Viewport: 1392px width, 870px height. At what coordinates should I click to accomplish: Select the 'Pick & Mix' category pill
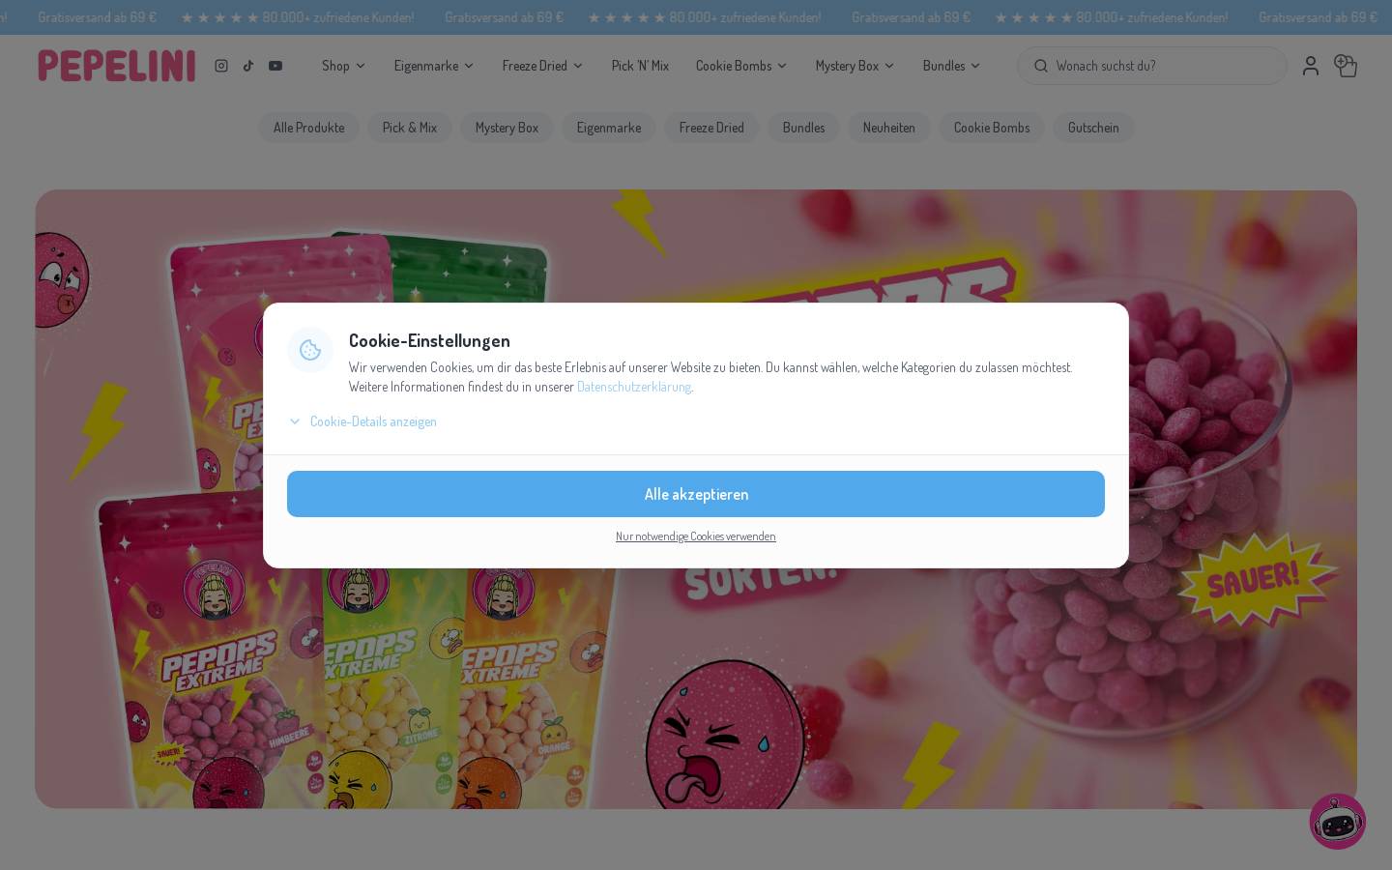point(410,128)
